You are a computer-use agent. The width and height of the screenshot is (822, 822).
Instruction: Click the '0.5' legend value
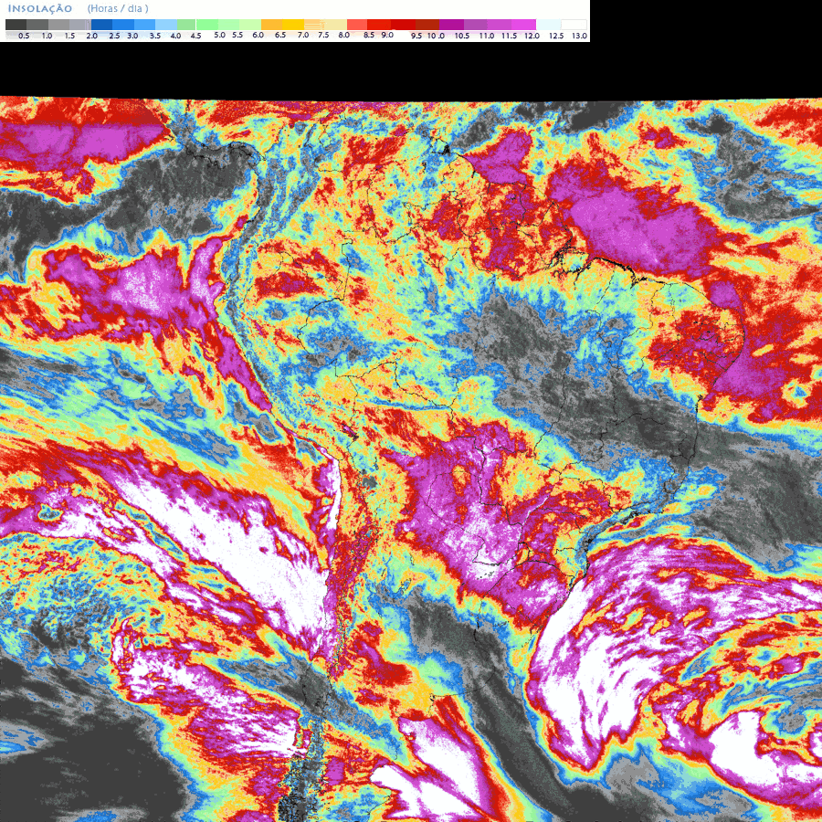24,36
